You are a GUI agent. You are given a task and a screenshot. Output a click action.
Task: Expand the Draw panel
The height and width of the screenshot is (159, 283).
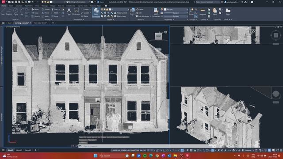click(15, 19)
